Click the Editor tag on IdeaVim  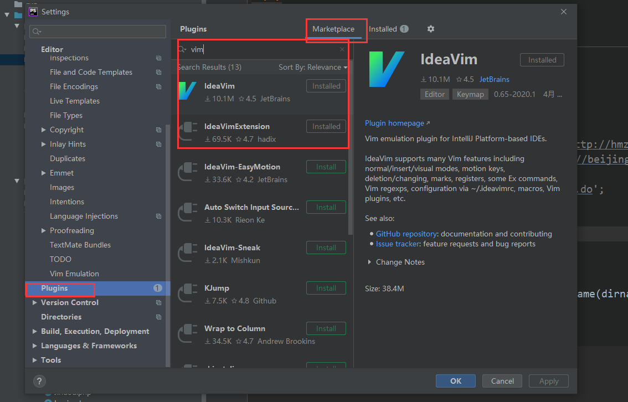435,95
